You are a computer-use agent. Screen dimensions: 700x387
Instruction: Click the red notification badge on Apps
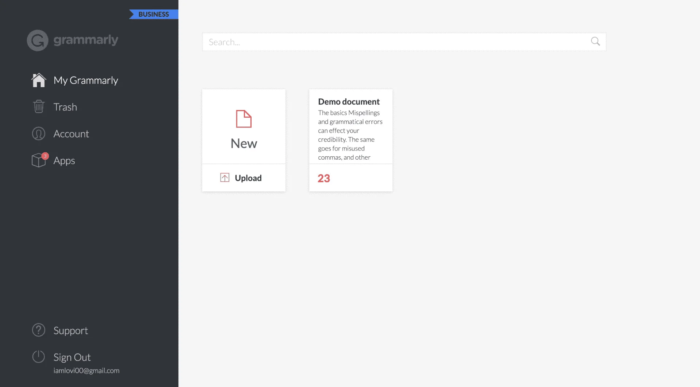[x=45, y=156]
